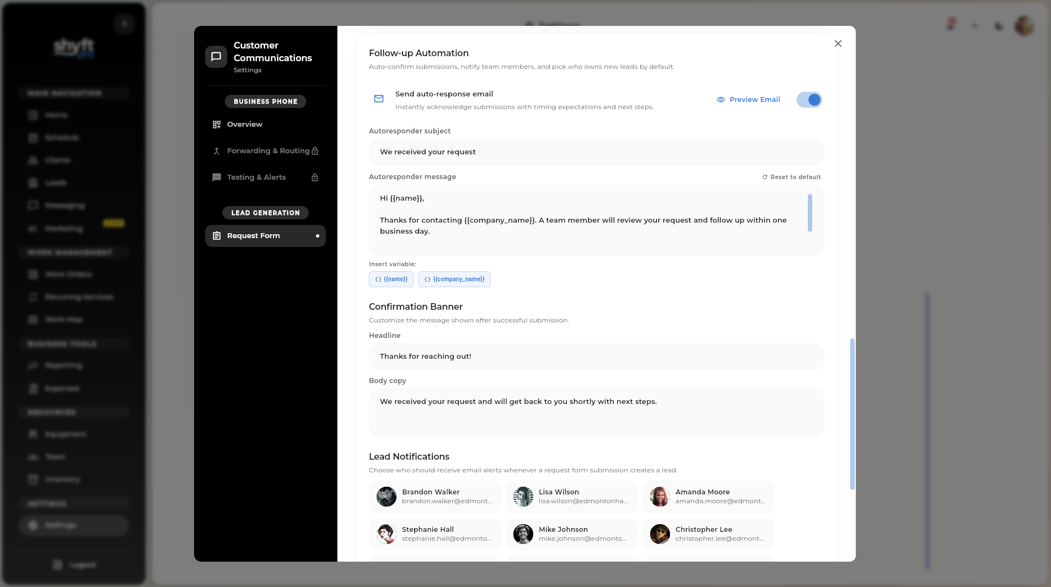Click the routing icon beside Forwarding & Routing

click(217, 150)
